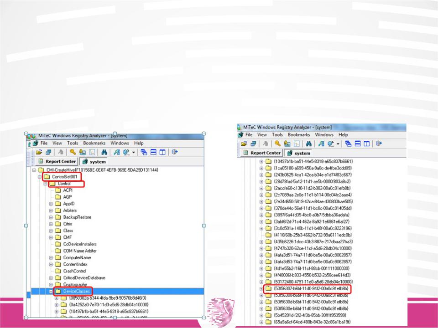The image size is (438, 328).
Task: Open the File menu in left window
Action: click(44, 143)
